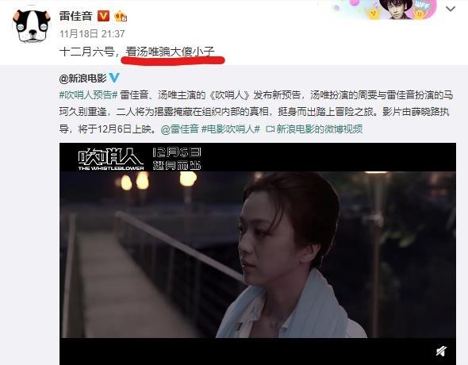Viewport: 468px width, 365px height.
Task: Click the video camera icon before 新浪电影的微博视频
Action: tap(270, 129)
